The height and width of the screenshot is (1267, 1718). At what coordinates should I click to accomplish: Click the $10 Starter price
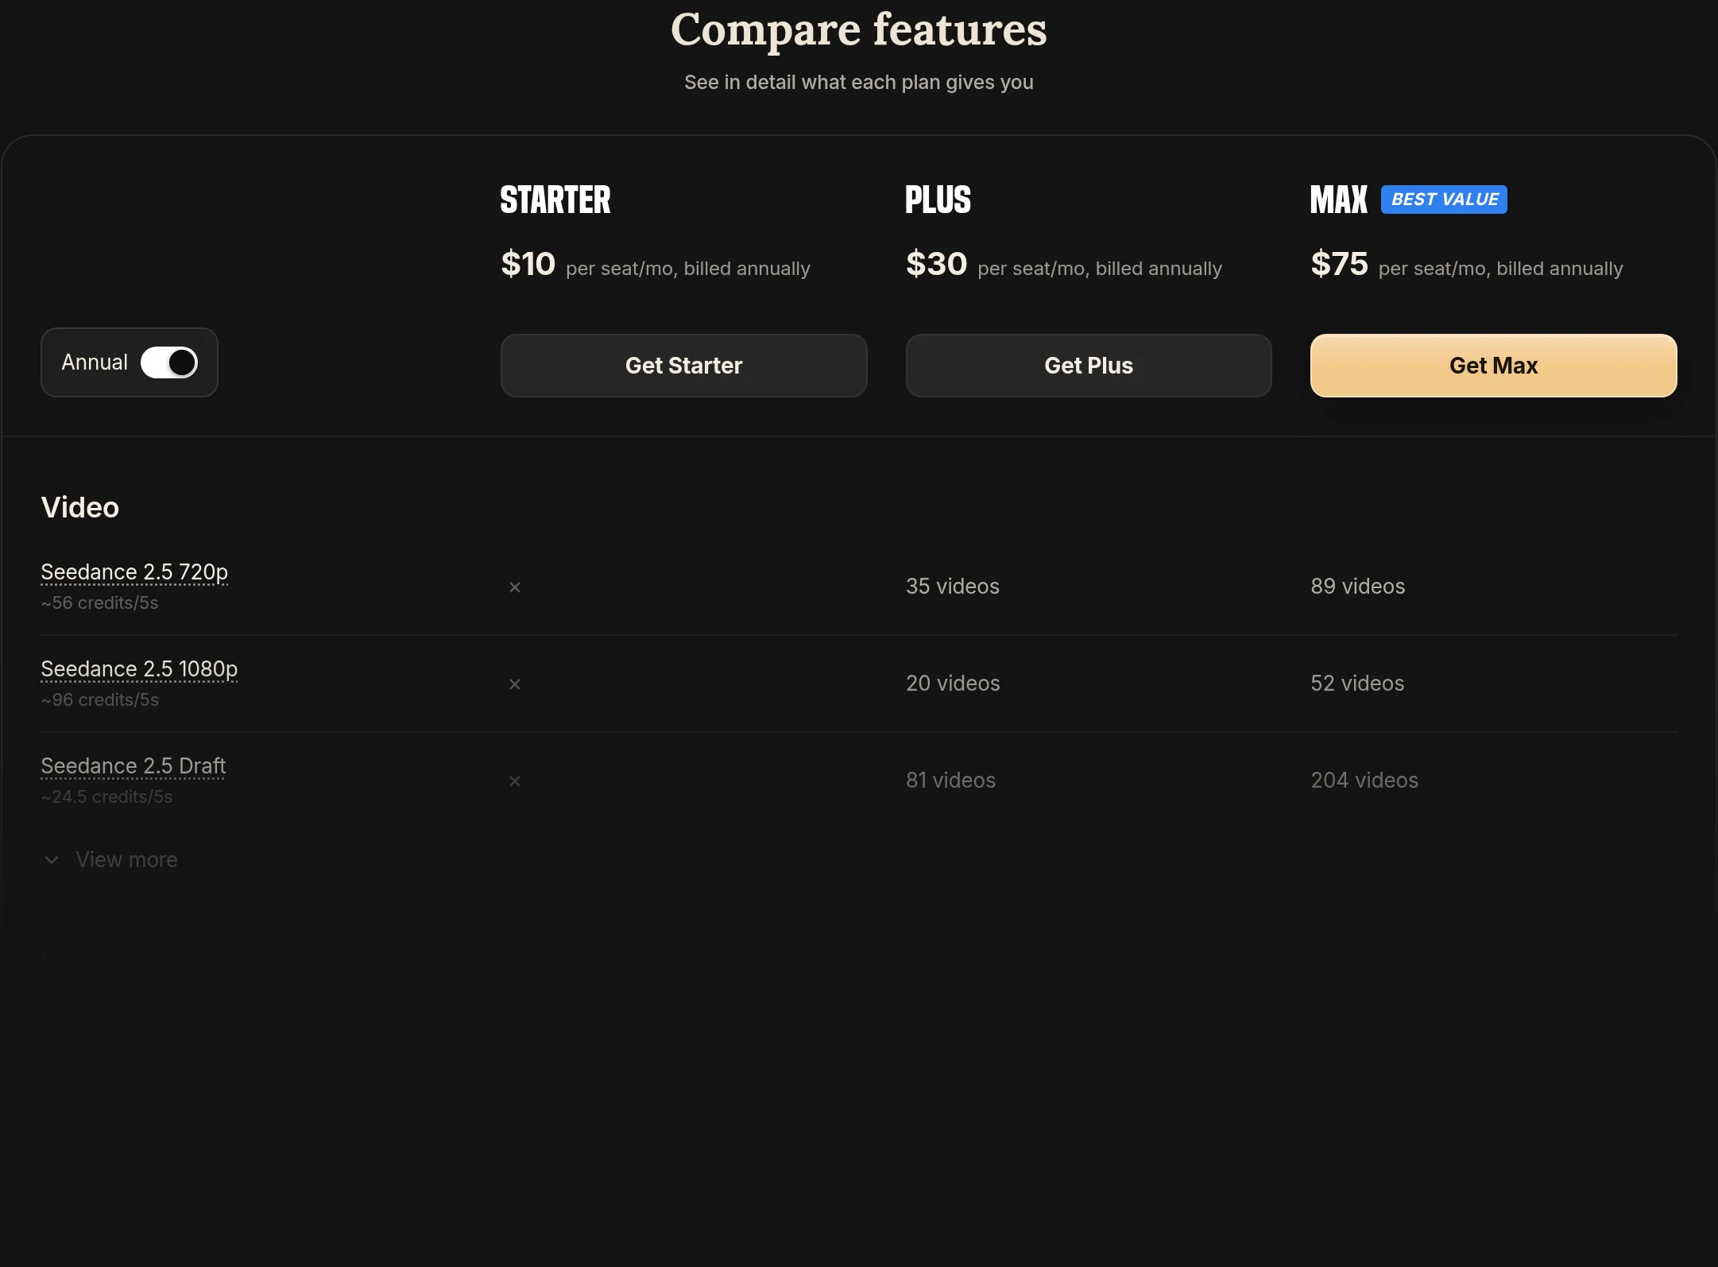click(x=528, y=264)
